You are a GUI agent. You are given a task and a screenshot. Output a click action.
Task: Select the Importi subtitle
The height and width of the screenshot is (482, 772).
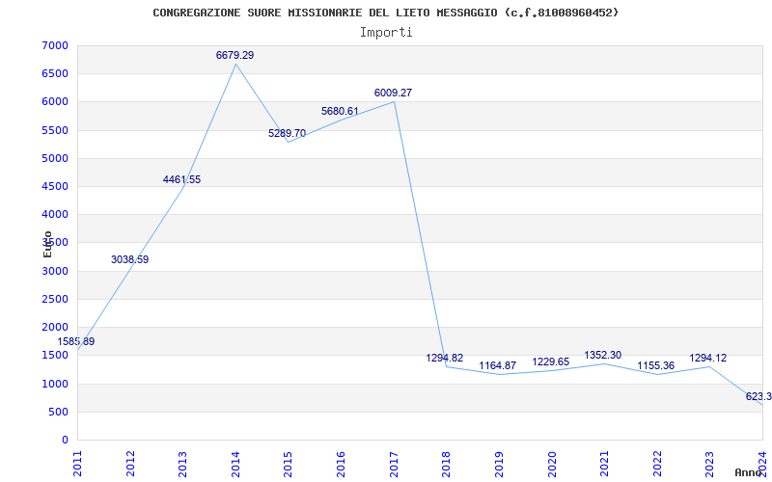point(386,33)
